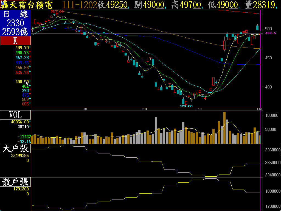Image resolution: width=281 pixels, height=211 pixels.
Task: Click the 台積電 stock name in header
Action: tap(42, 5)
